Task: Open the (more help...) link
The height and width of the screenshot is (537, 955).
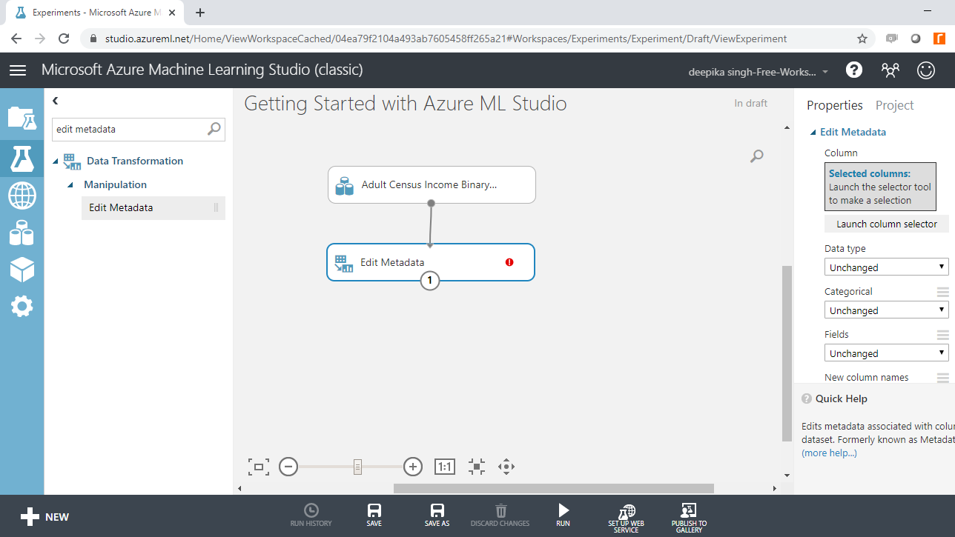Action: [x=829, y=453]
